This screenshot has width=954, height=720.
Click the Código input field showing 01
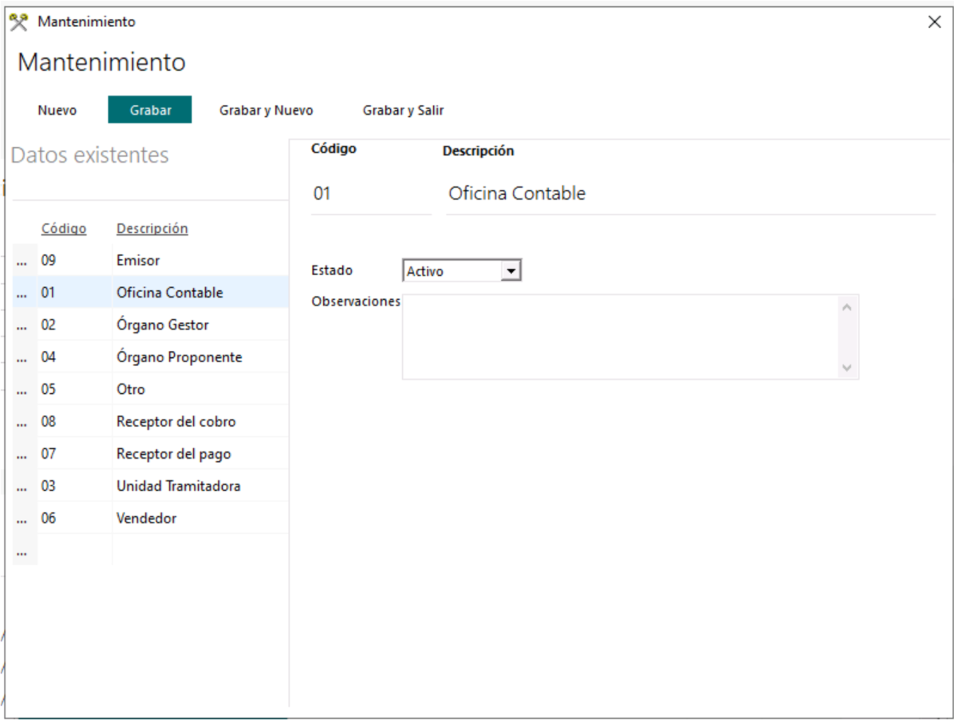pos(371,194)
